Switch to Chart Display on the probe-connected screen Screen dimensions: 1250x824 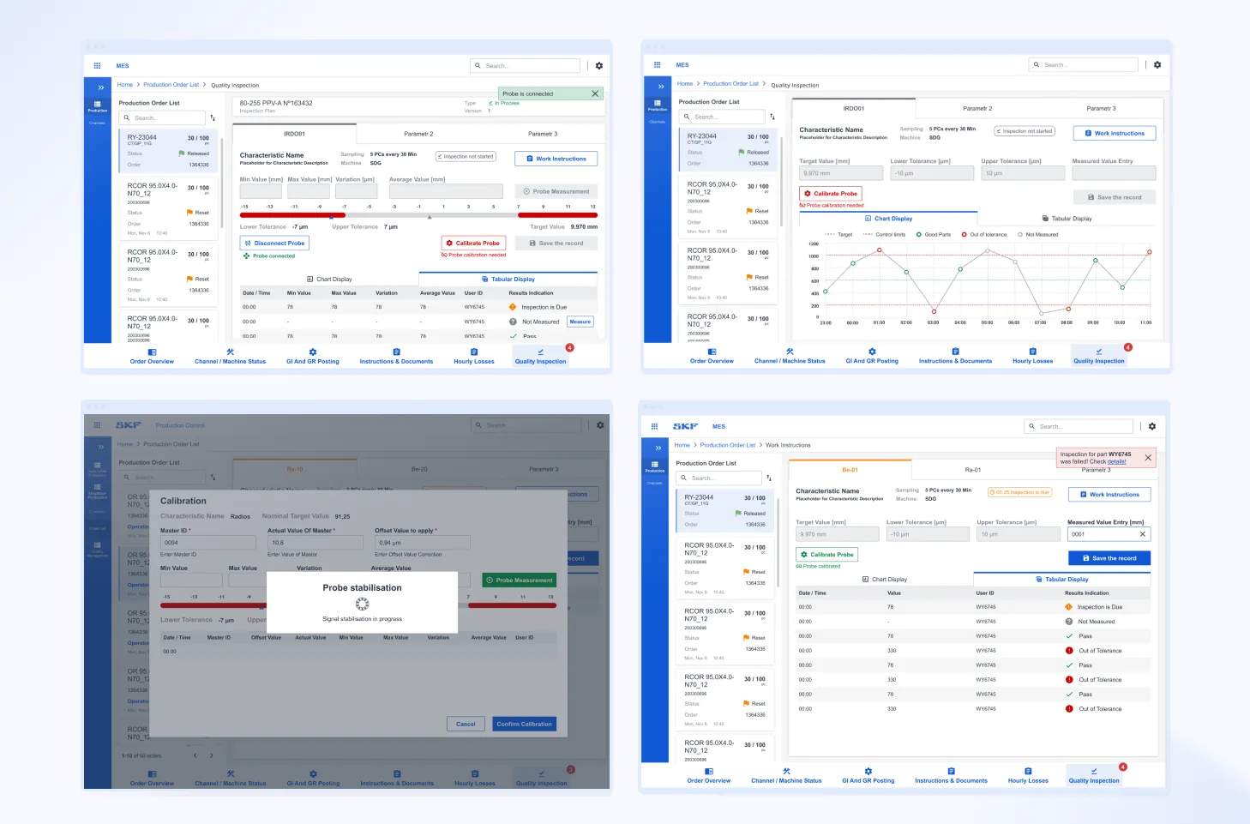pos(329,279)
